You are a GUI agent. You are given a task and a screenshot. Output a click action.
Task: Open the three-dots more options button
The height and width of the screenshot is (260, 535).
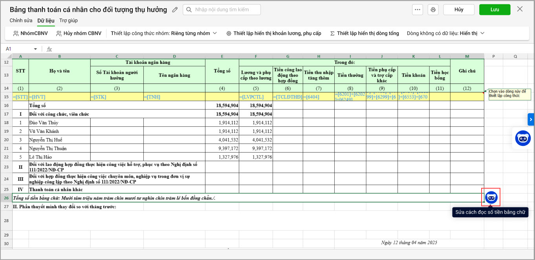pyautogui.click(x=417, y=9)
